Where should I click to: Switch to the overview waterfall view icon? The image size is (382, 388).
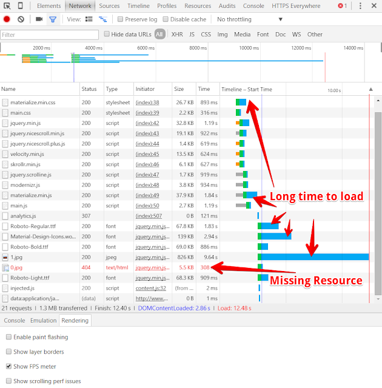102,19
